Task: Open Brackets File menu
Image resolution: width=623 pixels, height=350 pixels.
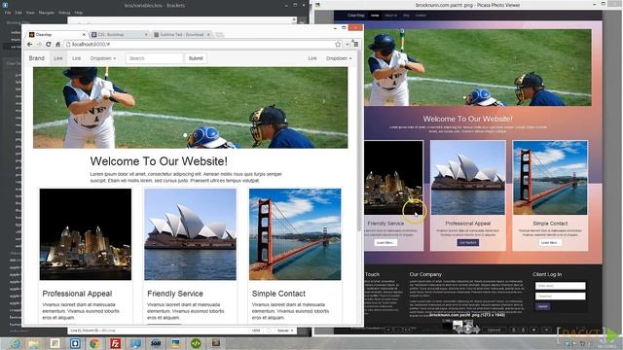Action: tap(8, 13)
